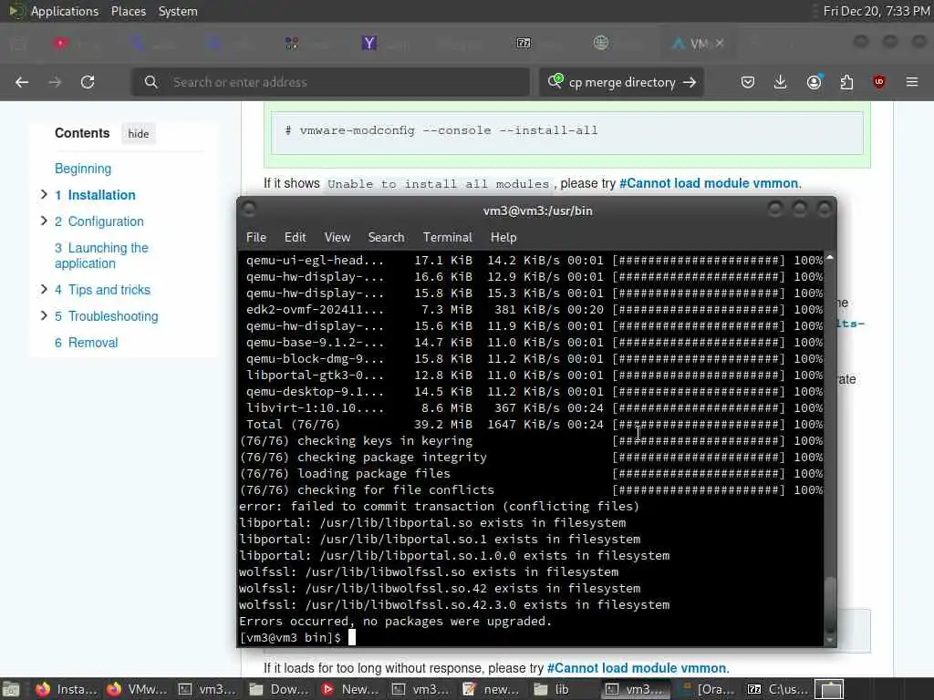Submit search using the arrow beside 'cp merge directory'
Image resolution: width=934 pixels, height=700 pixels.
pos(690,82)
